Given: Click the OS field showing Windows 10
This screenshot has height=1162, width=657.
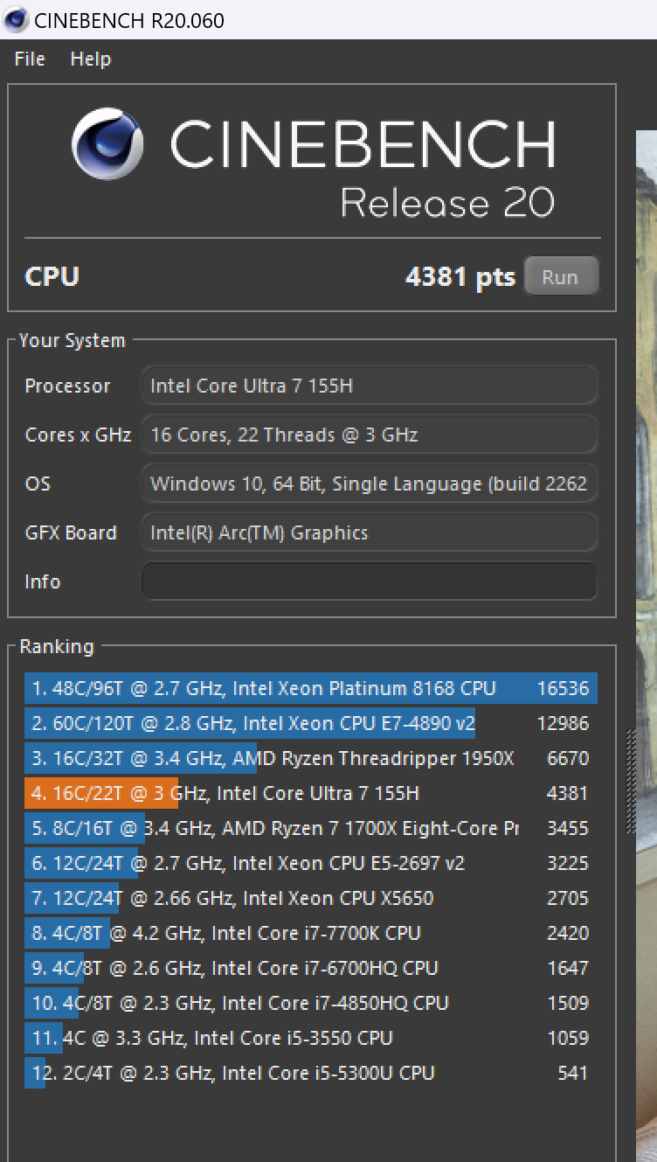Looking at the screenshot, I should pyautogui.click(x=370, y=484).
